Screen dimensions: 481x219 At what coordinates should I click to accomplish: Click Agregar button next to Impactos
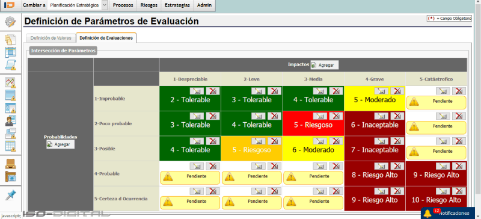coord(325,65)
